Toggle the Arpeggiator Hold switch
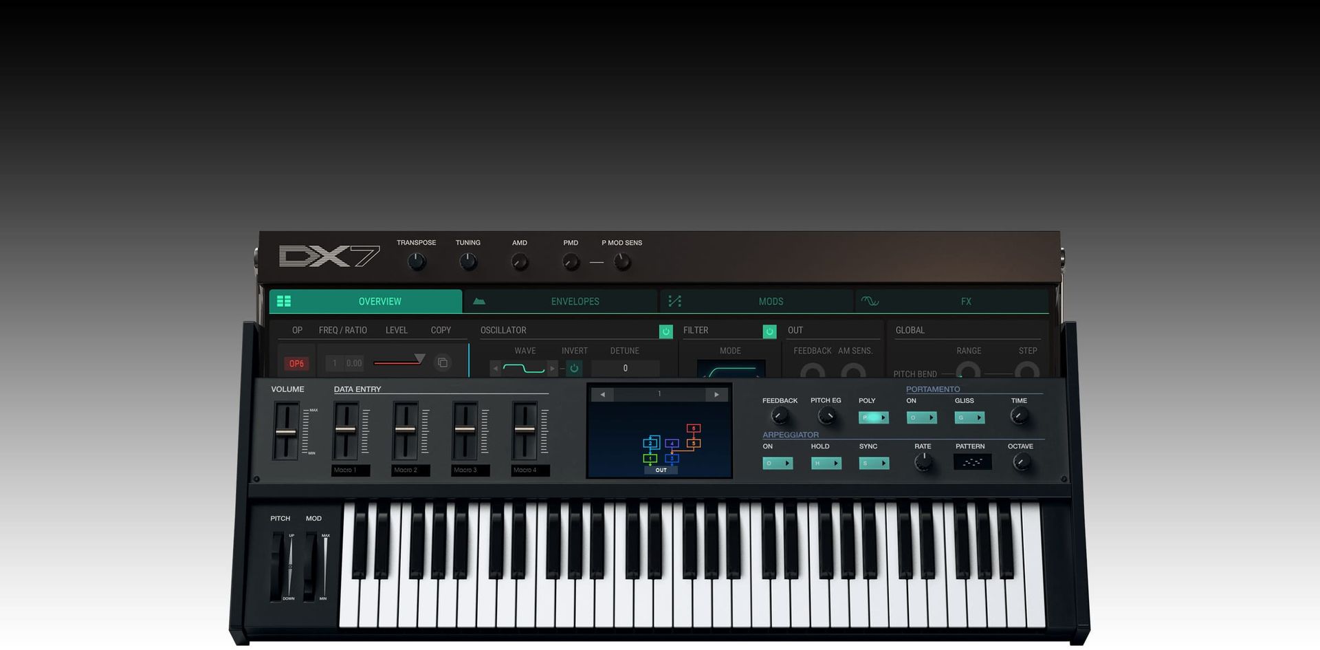 (x=826, y=464)
